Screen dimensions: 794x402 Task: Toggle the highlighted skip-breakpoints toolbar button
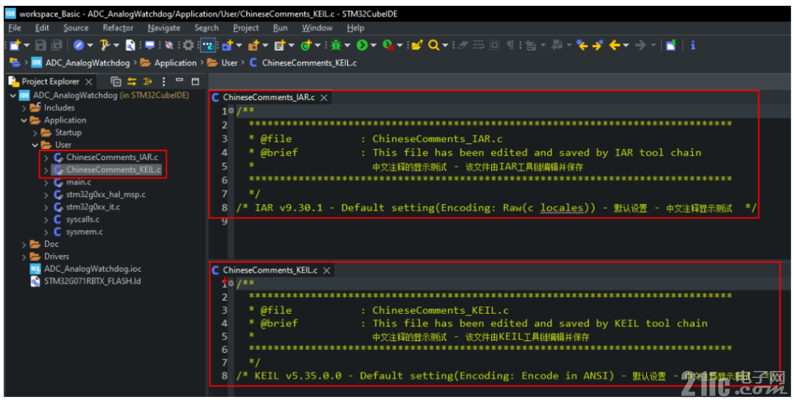(x=207, y=45)
